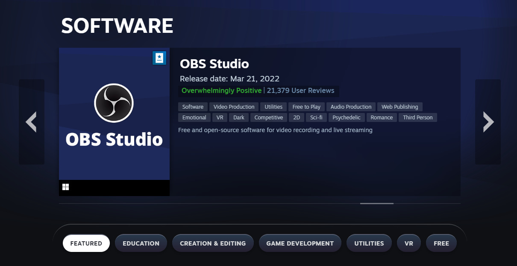Select the Software tag
This screenshot has height=266, width=517.
point(193,107)
